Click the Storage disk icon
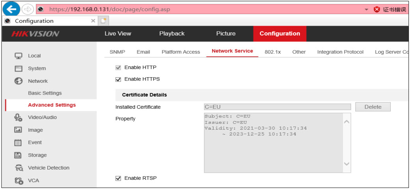This screenshot has height=190, width=410. click(18, 155)
